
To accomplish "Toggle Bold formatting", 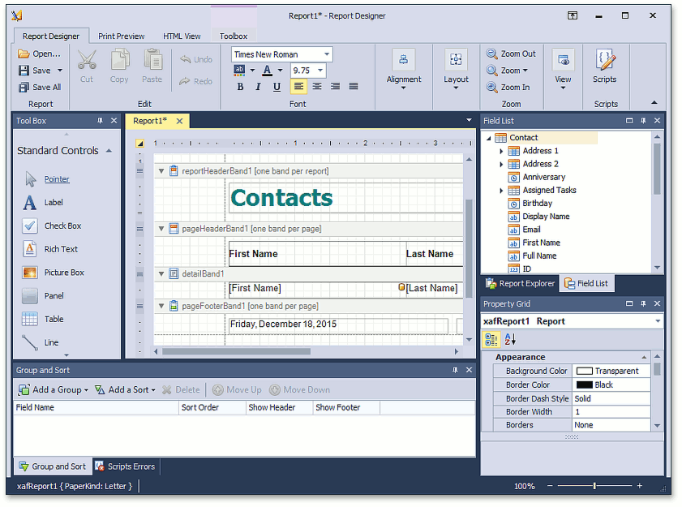I will coord(240,87).
